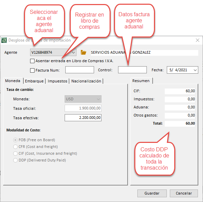Image resolution: width=203 pixels, height=202 pixels.
Task: Pick DDP (Delivered Duty Paid) option
Action: point(15,160)
